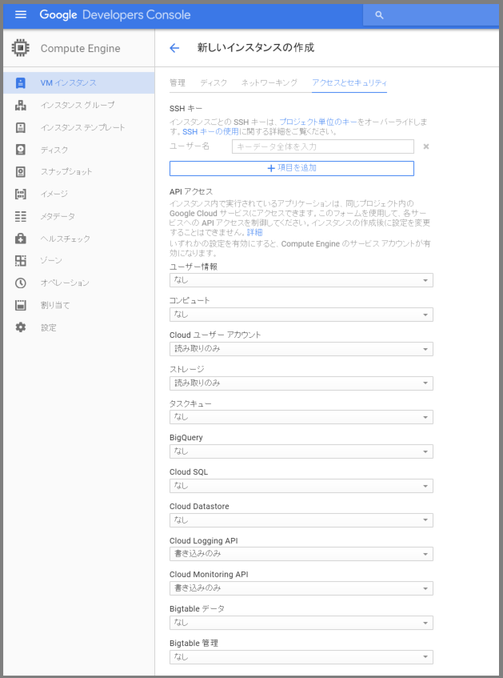The width and height of the screenshot is (503, 678).
Task: Open インスタンス グループ in the sidebar
Action: click(x=78, y=105)
